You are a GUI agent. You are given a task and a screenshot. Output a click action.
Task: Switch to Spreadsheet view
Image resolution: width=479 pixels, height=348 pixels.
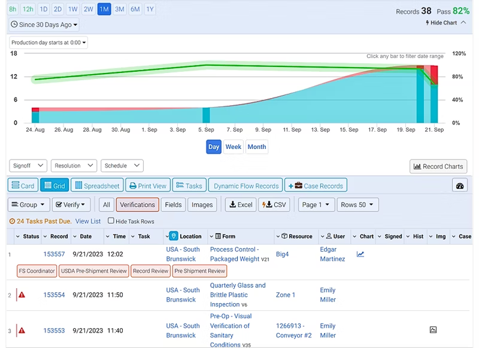coord(97,185)
